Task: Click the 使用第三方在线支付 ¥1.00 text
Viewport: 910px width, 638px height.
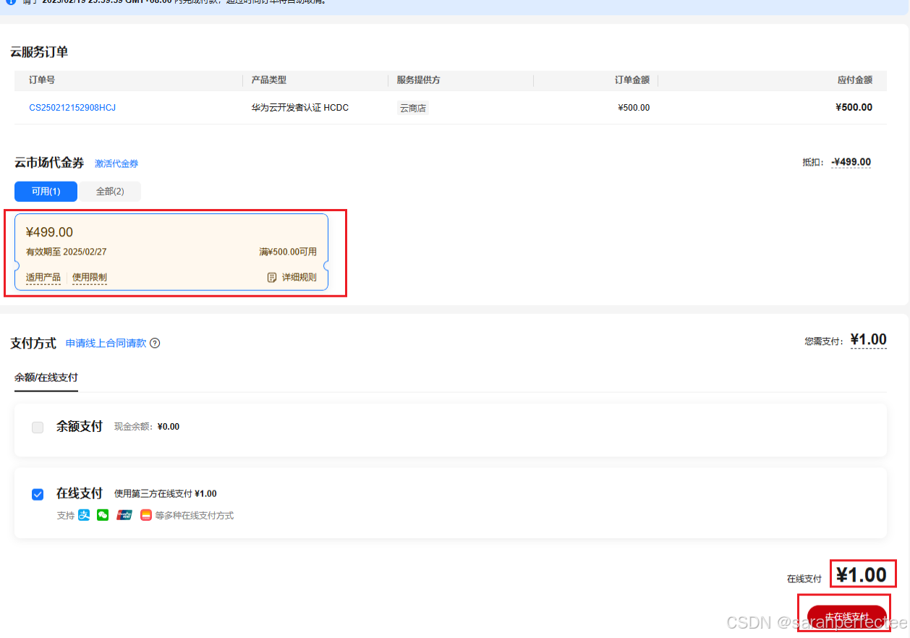Action: [x=166, y=494]
